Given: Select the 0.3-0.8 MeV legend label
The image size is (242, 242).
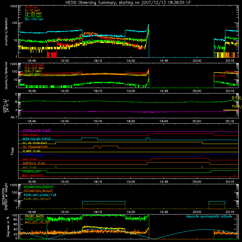Looking at the screenshot, I should [34, 68].
